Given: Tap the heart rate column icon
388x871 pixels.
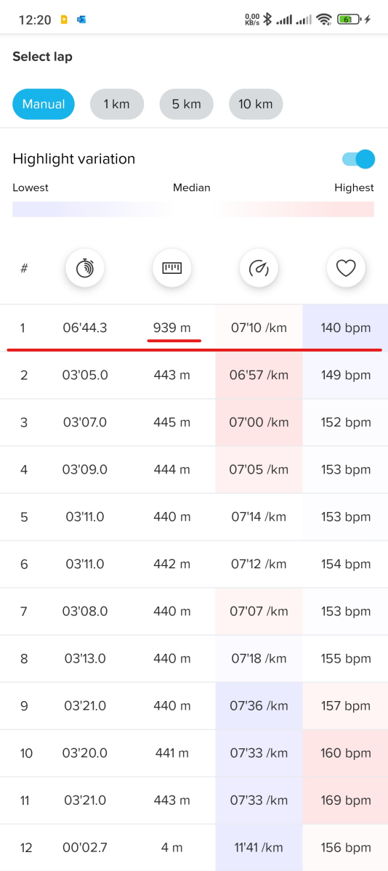Looking at the screenshot, I should click(346, 268).
